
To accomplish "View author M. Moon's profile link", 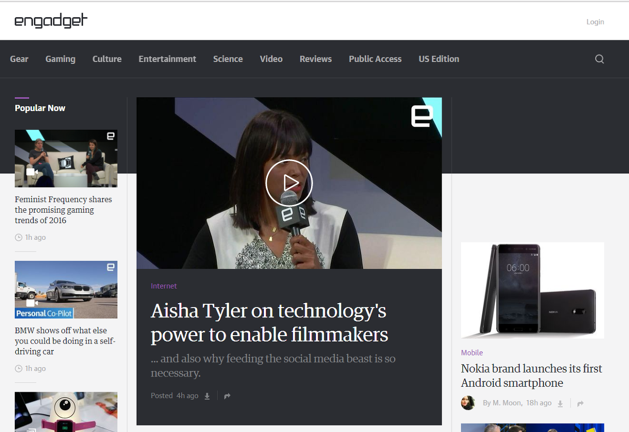I will (507, 403).
